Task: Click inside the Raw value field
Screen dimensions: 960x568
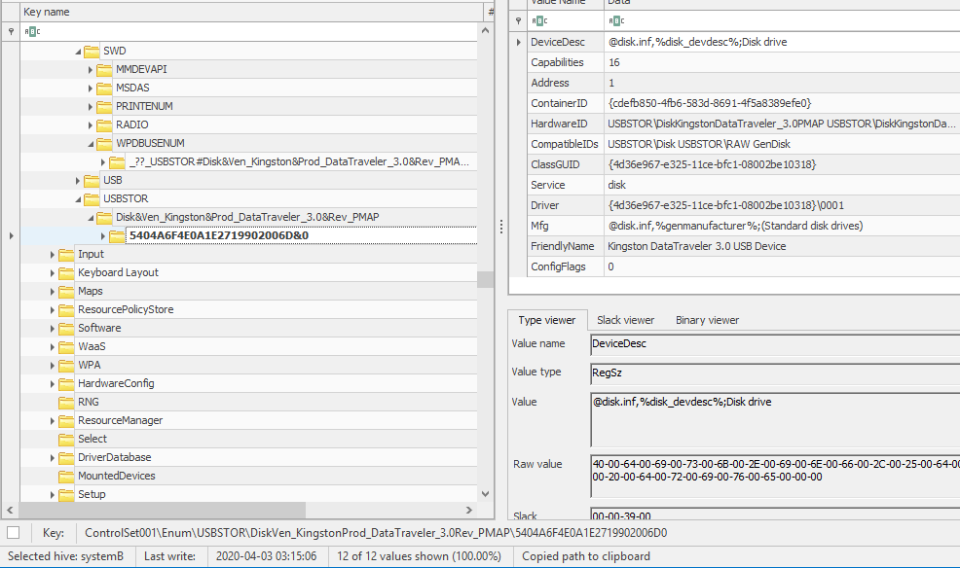Action: pyautogui.click(x=774, y=471)
